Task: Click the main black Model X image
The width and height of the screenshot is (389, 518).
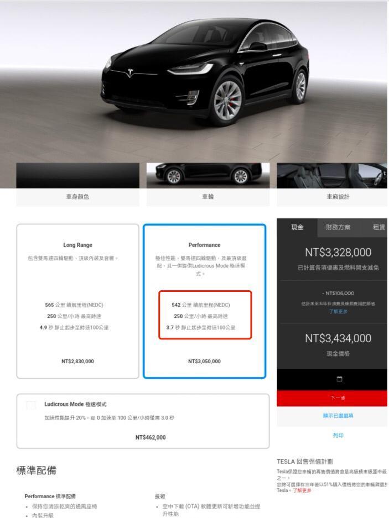Action: pos(205,71)
